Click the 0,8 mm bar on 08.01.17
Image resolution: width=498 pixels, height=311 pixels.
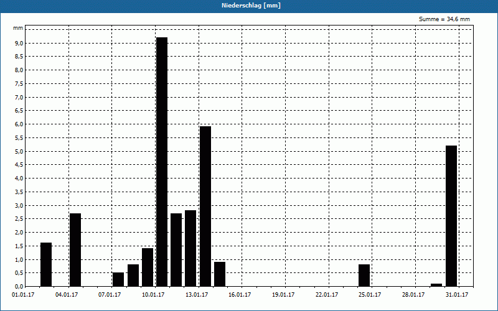(x=133, y=276)
